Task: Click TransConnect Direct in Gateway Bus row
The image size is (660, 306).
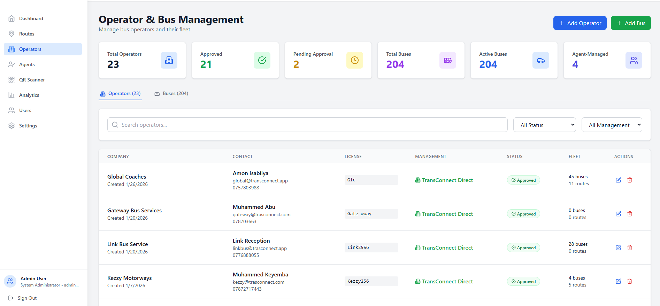Action: point(444,214)
